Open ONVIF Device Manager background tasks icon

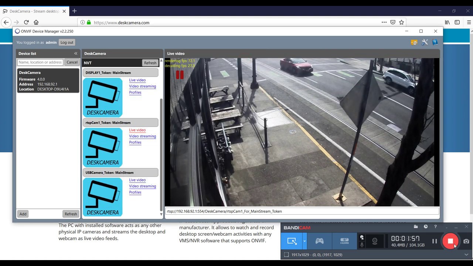[414, 42]
